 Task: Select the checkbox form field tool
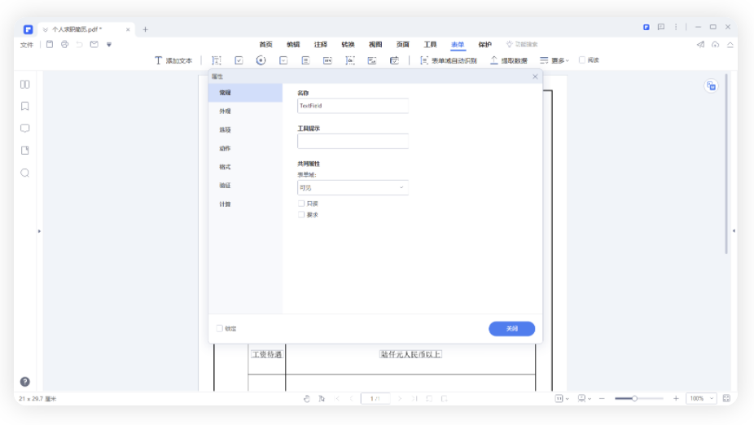coord(239,60)
